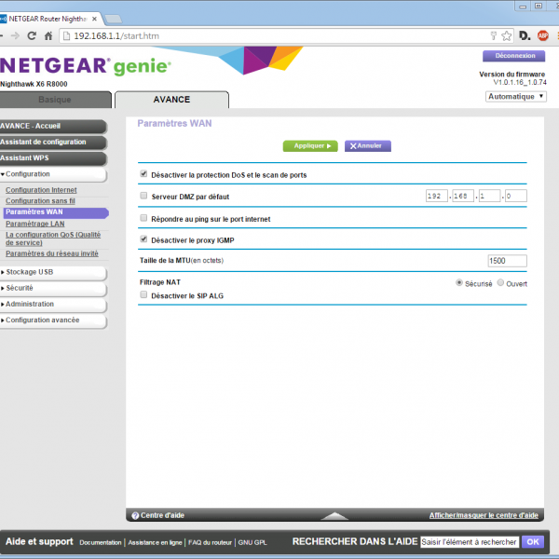Bookmark this page with the star icon
Image resolution: width=559 pixels, height=559 pixels.
pyautogui.click(x=506, y=35)
